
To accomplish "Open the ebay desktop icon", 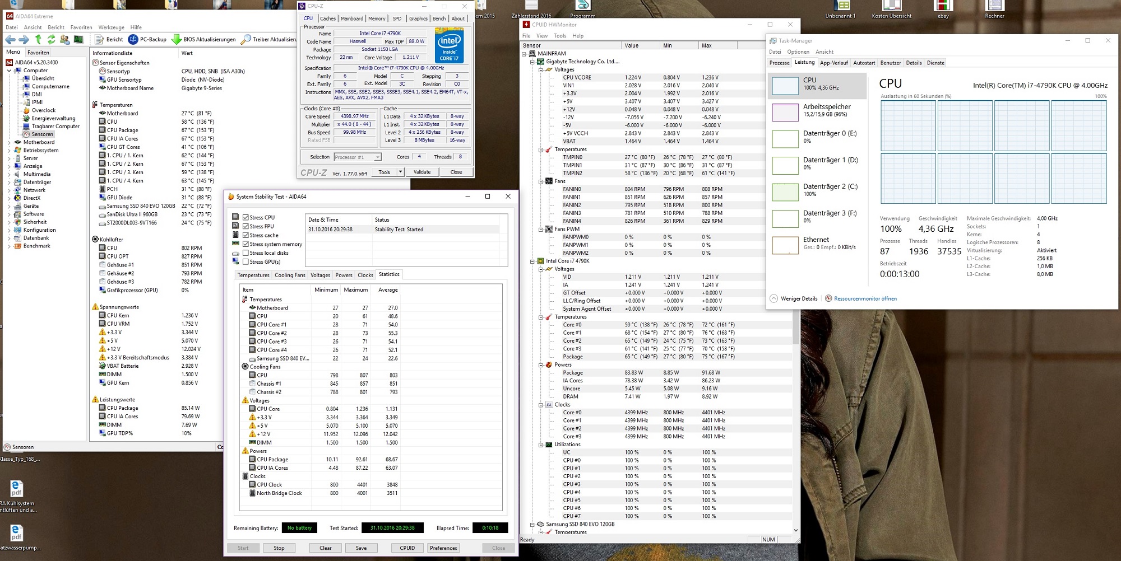I will 943,7.
